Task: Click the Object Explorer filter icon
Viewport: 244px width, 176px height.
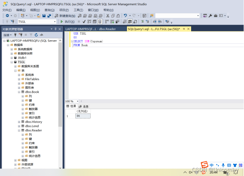Action: (31, 35)
